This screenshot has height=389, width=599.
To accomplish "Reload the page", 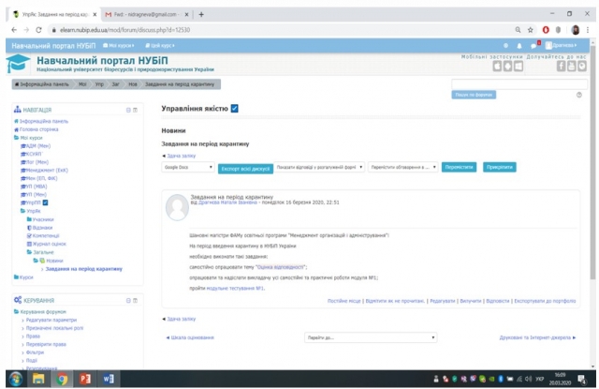I will point(38,30).
